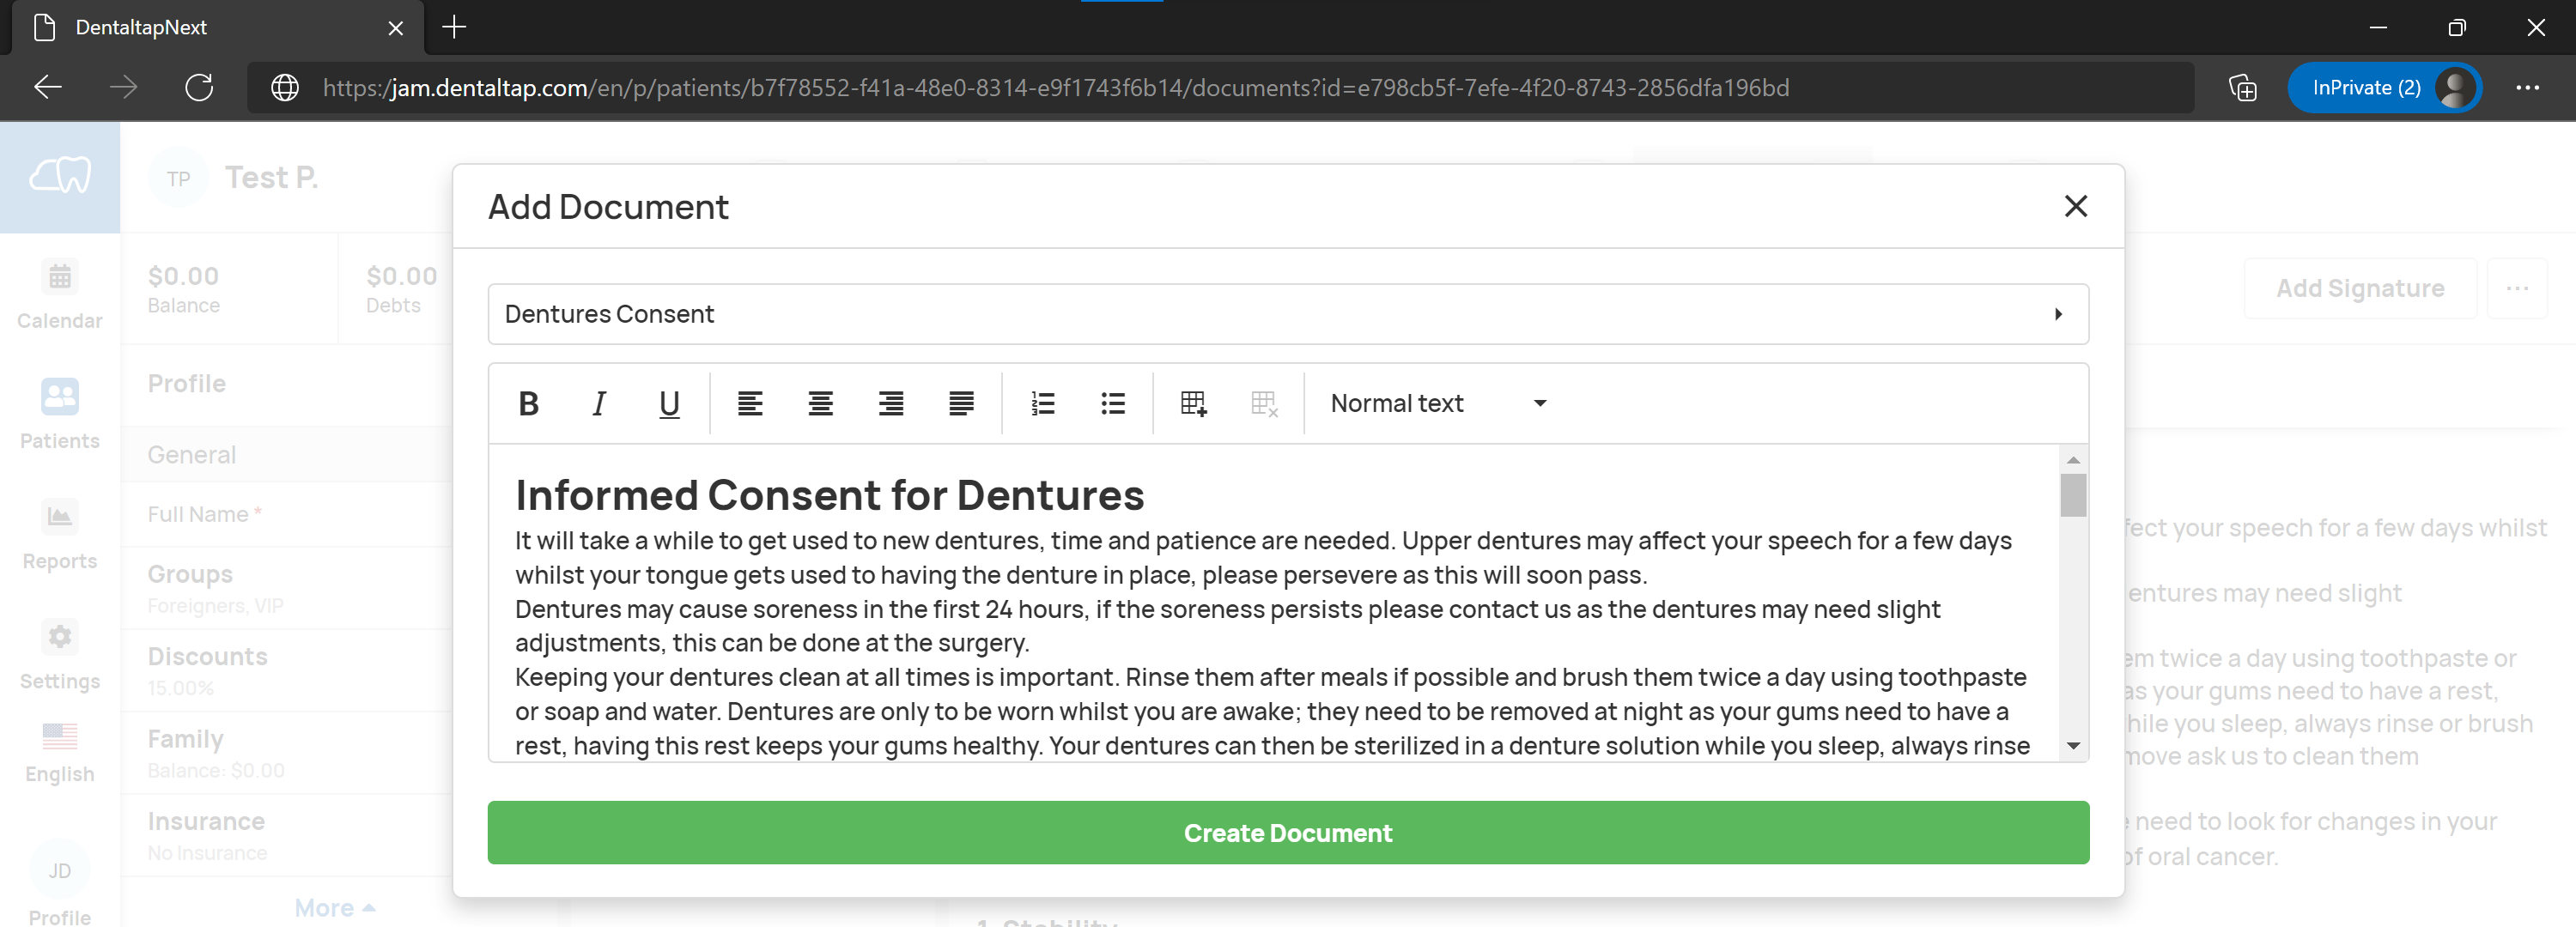2576x927 pixels.
Task: Close the DentaltapNext tab
Action: (396, 28)
